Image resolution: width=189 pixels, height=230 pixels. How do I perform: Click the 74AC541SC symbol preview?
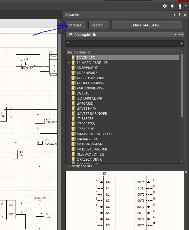[x=125, y=200]
